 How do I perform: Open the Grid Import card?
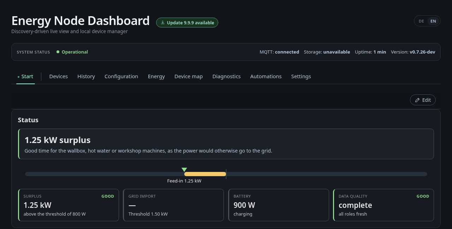coord(173,205)
